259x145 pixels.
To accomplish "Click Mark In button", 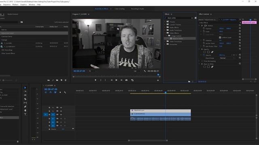I will coord(101,80).
